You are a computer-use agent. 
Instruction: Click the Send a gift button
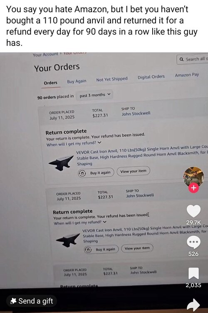coord(32,301)
